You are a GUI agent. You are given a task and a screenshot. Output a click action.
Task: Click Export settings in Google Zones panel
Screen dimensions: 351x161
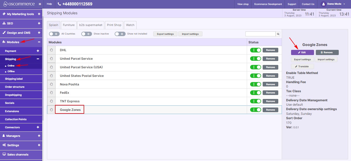303,59
